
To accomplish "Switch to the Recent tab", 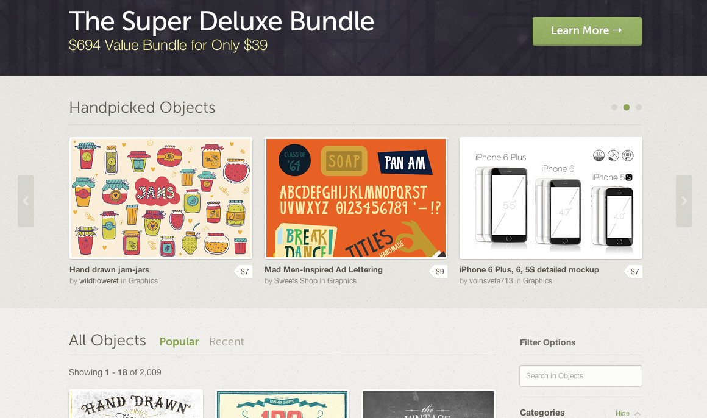I will [226, 342].
